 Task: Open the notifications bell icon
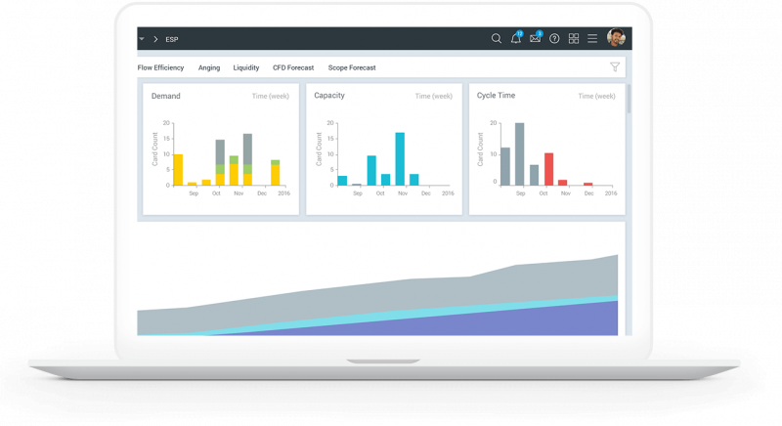point(516,38)
